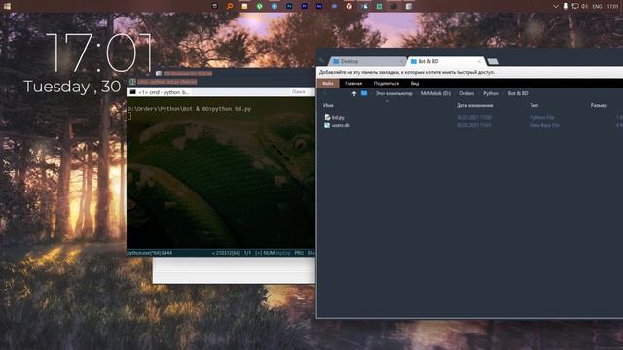Launch the After Effects (Ae) taskbar icon

click(x=319, y=6)
